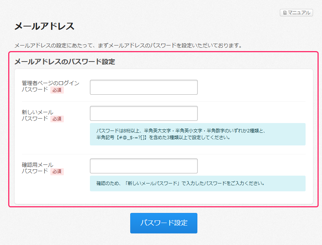Image resolution: width=322 pixels, height=245 pixels.
Task: Click 必須 badge next to login password label
Action: tap(57, 90)
